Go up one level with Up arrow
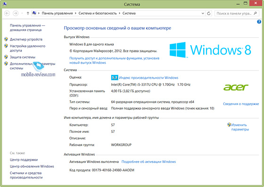Viewport: 264px width, 187px height. 28,13
